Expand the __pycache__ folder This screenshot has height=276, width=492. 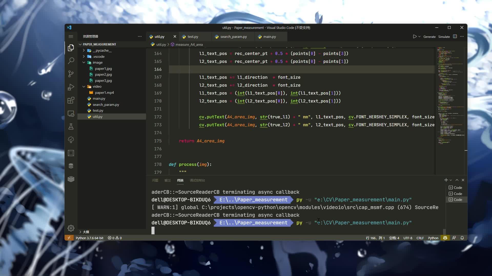(84, 50)
